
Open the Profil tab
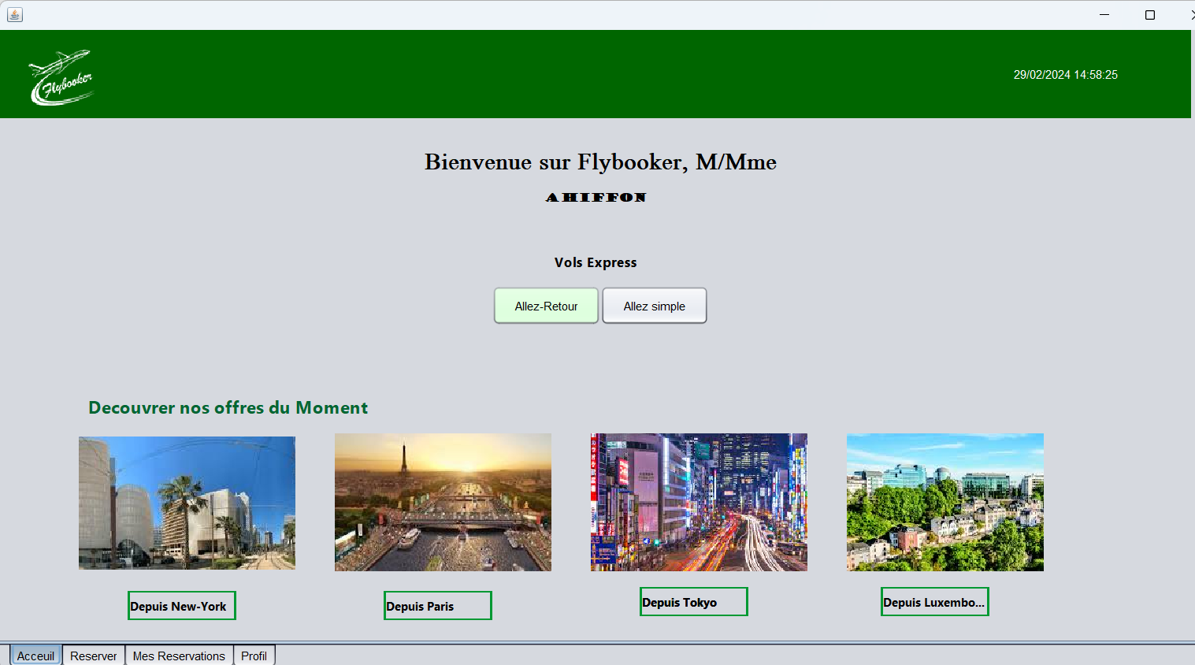click(254, 656)
